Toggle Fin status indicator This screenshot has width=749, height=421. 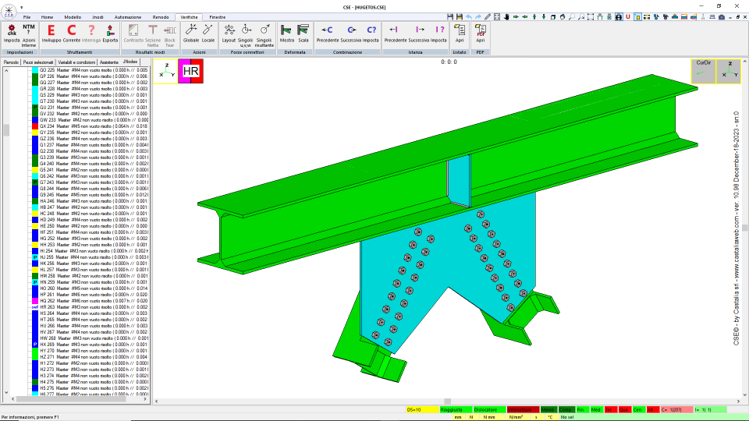(582, 409)
